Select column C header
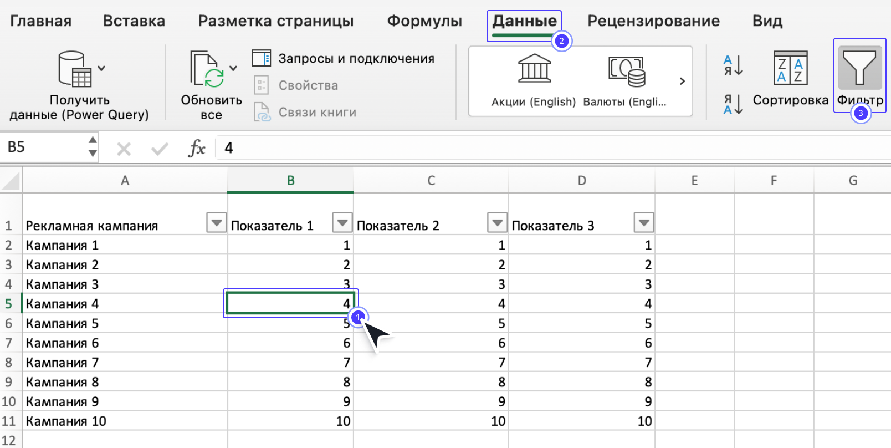The width and height of the screenshot is (891, 448). pos(431,181)
